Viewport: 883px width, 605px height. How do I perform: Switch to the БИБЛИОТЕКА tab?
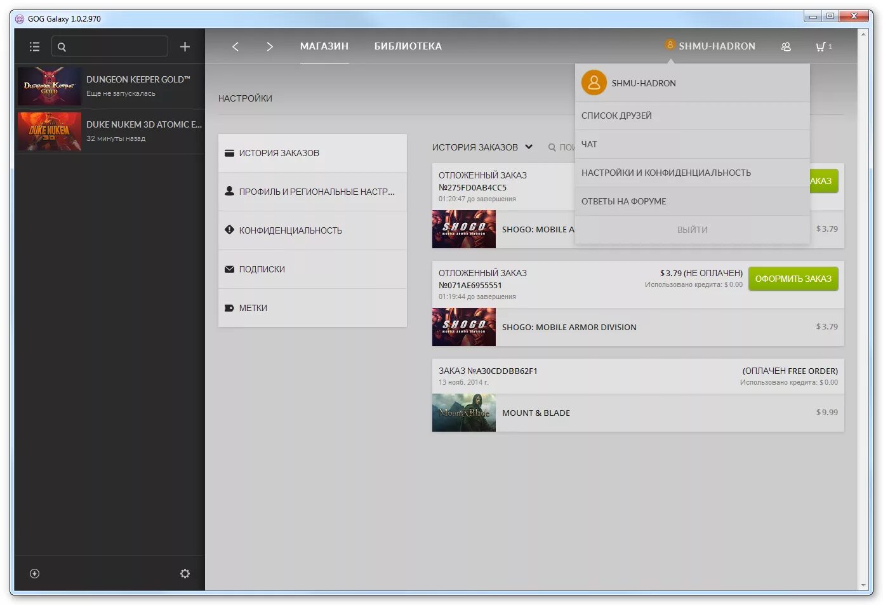click(408, 46)
